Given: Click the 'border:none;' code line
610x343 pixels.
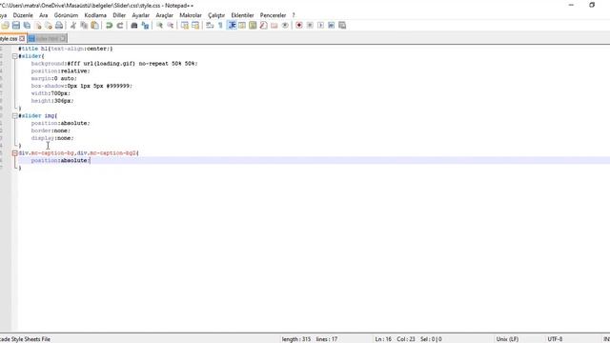Looking at the screenshot, I should coord(51,131).
